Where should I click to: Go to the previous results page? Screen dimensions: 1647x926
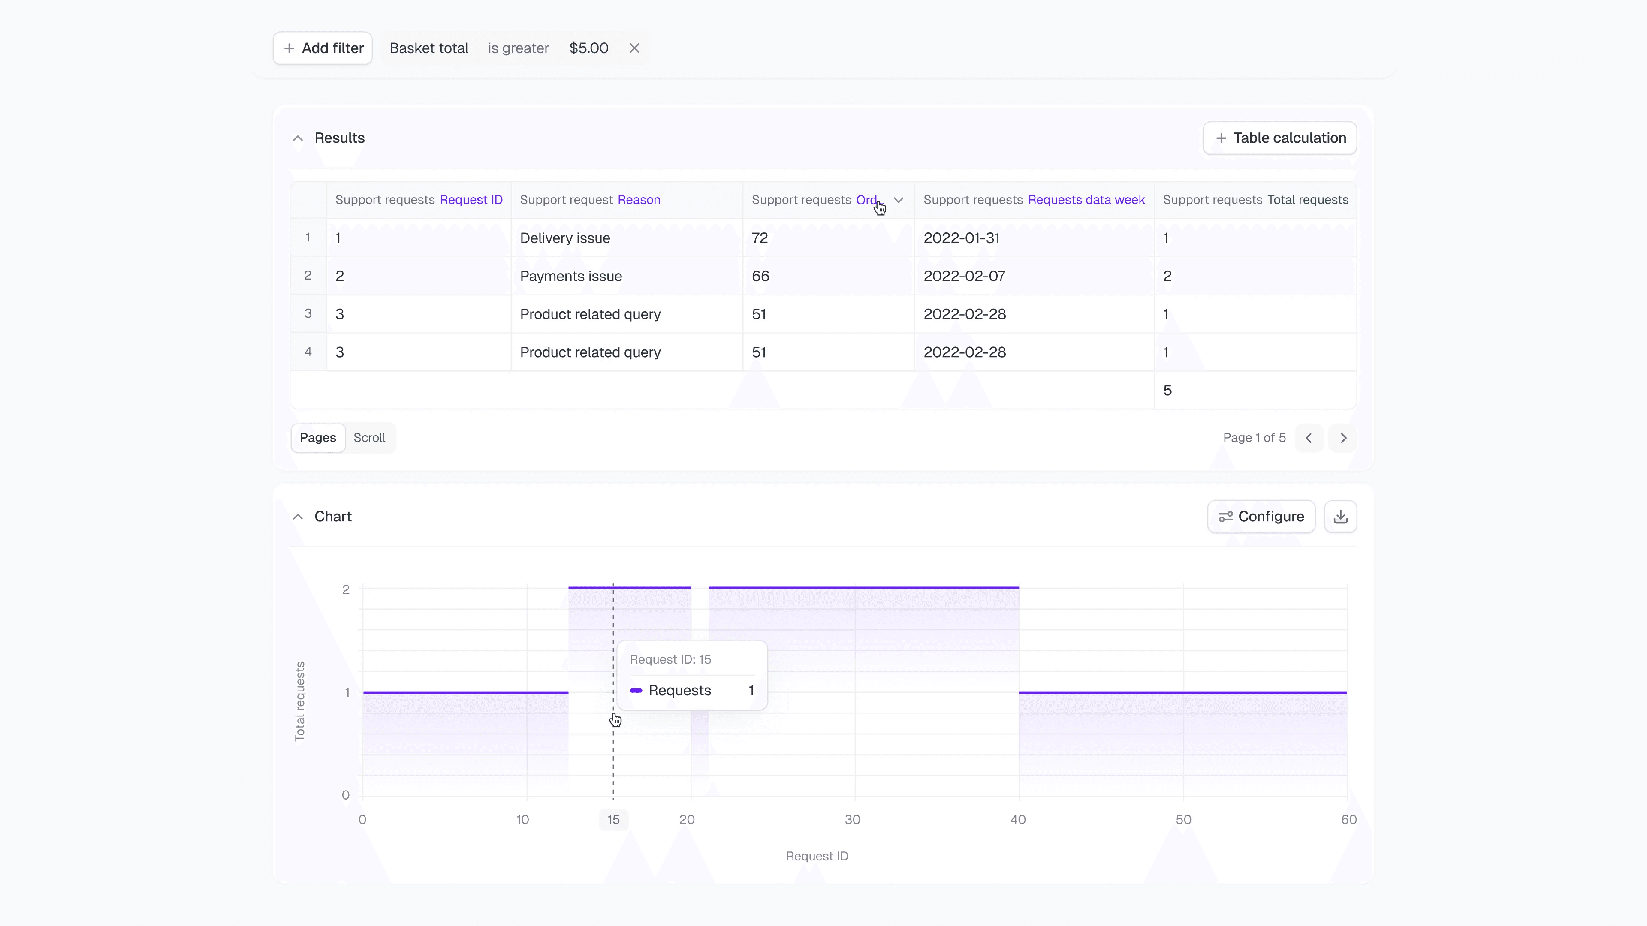(x=1309, y=438)
